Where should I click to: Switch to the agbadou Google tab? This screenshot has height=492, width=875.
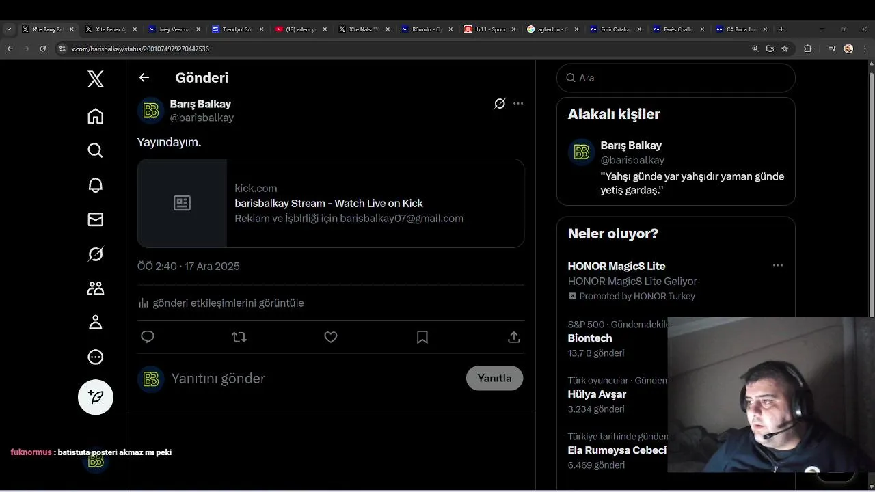click(x=551, y=29)
